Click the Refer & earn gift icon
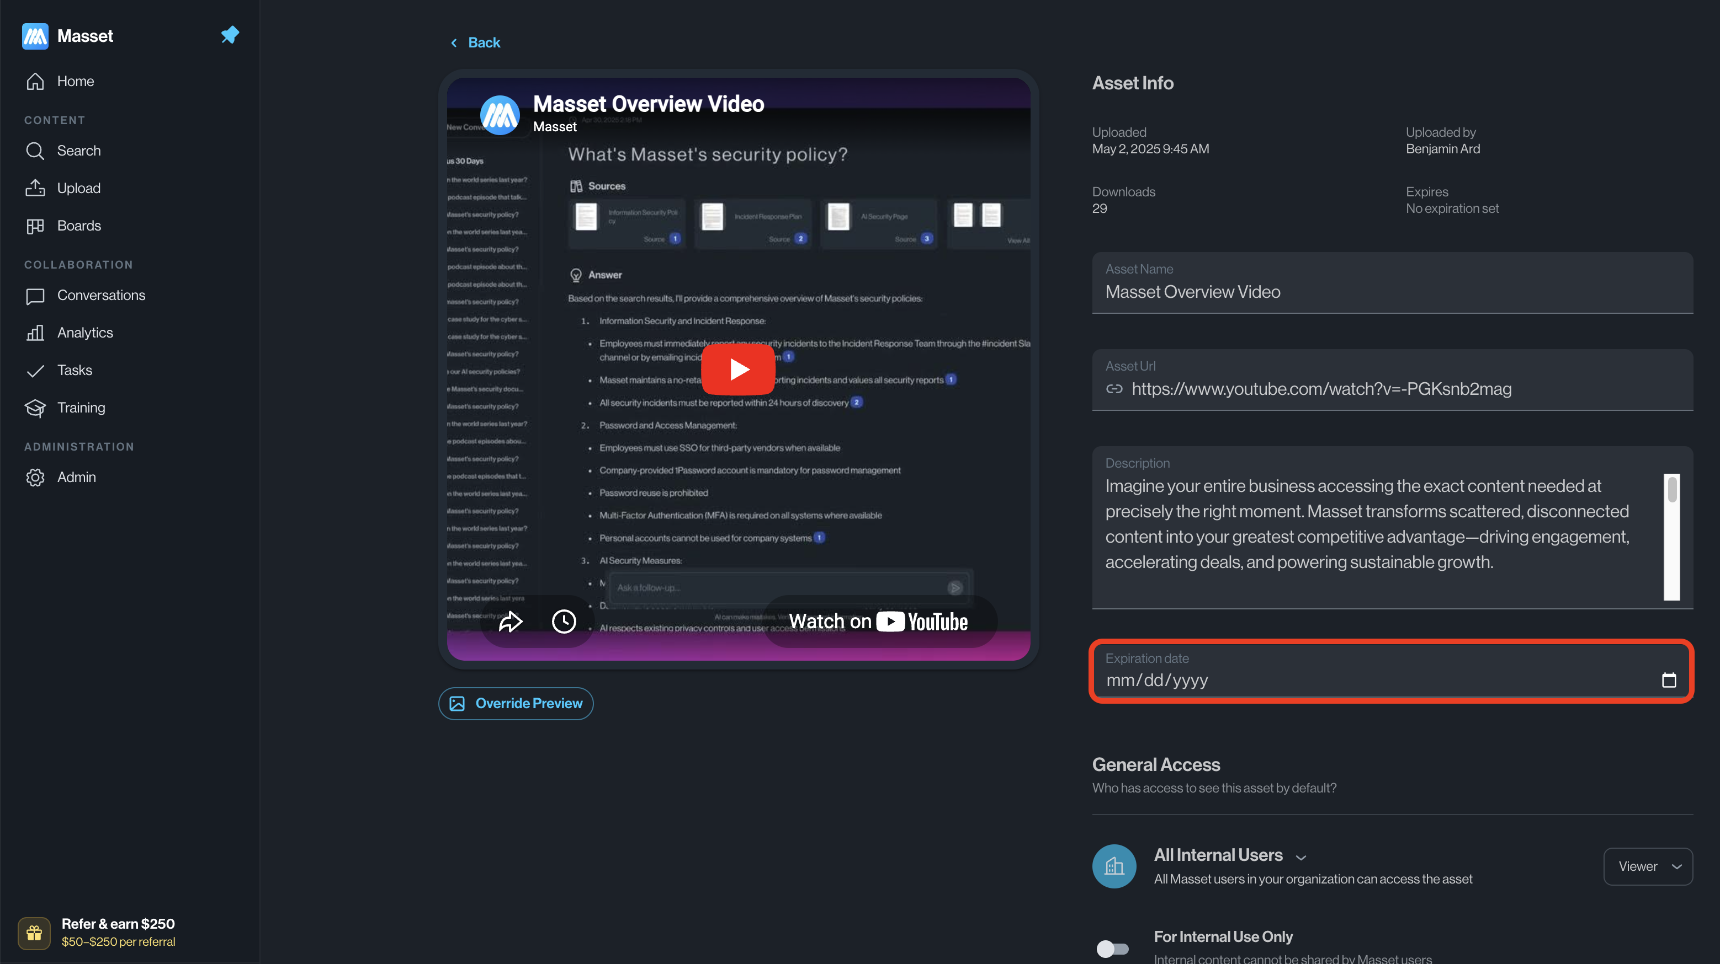 [34, 933]
